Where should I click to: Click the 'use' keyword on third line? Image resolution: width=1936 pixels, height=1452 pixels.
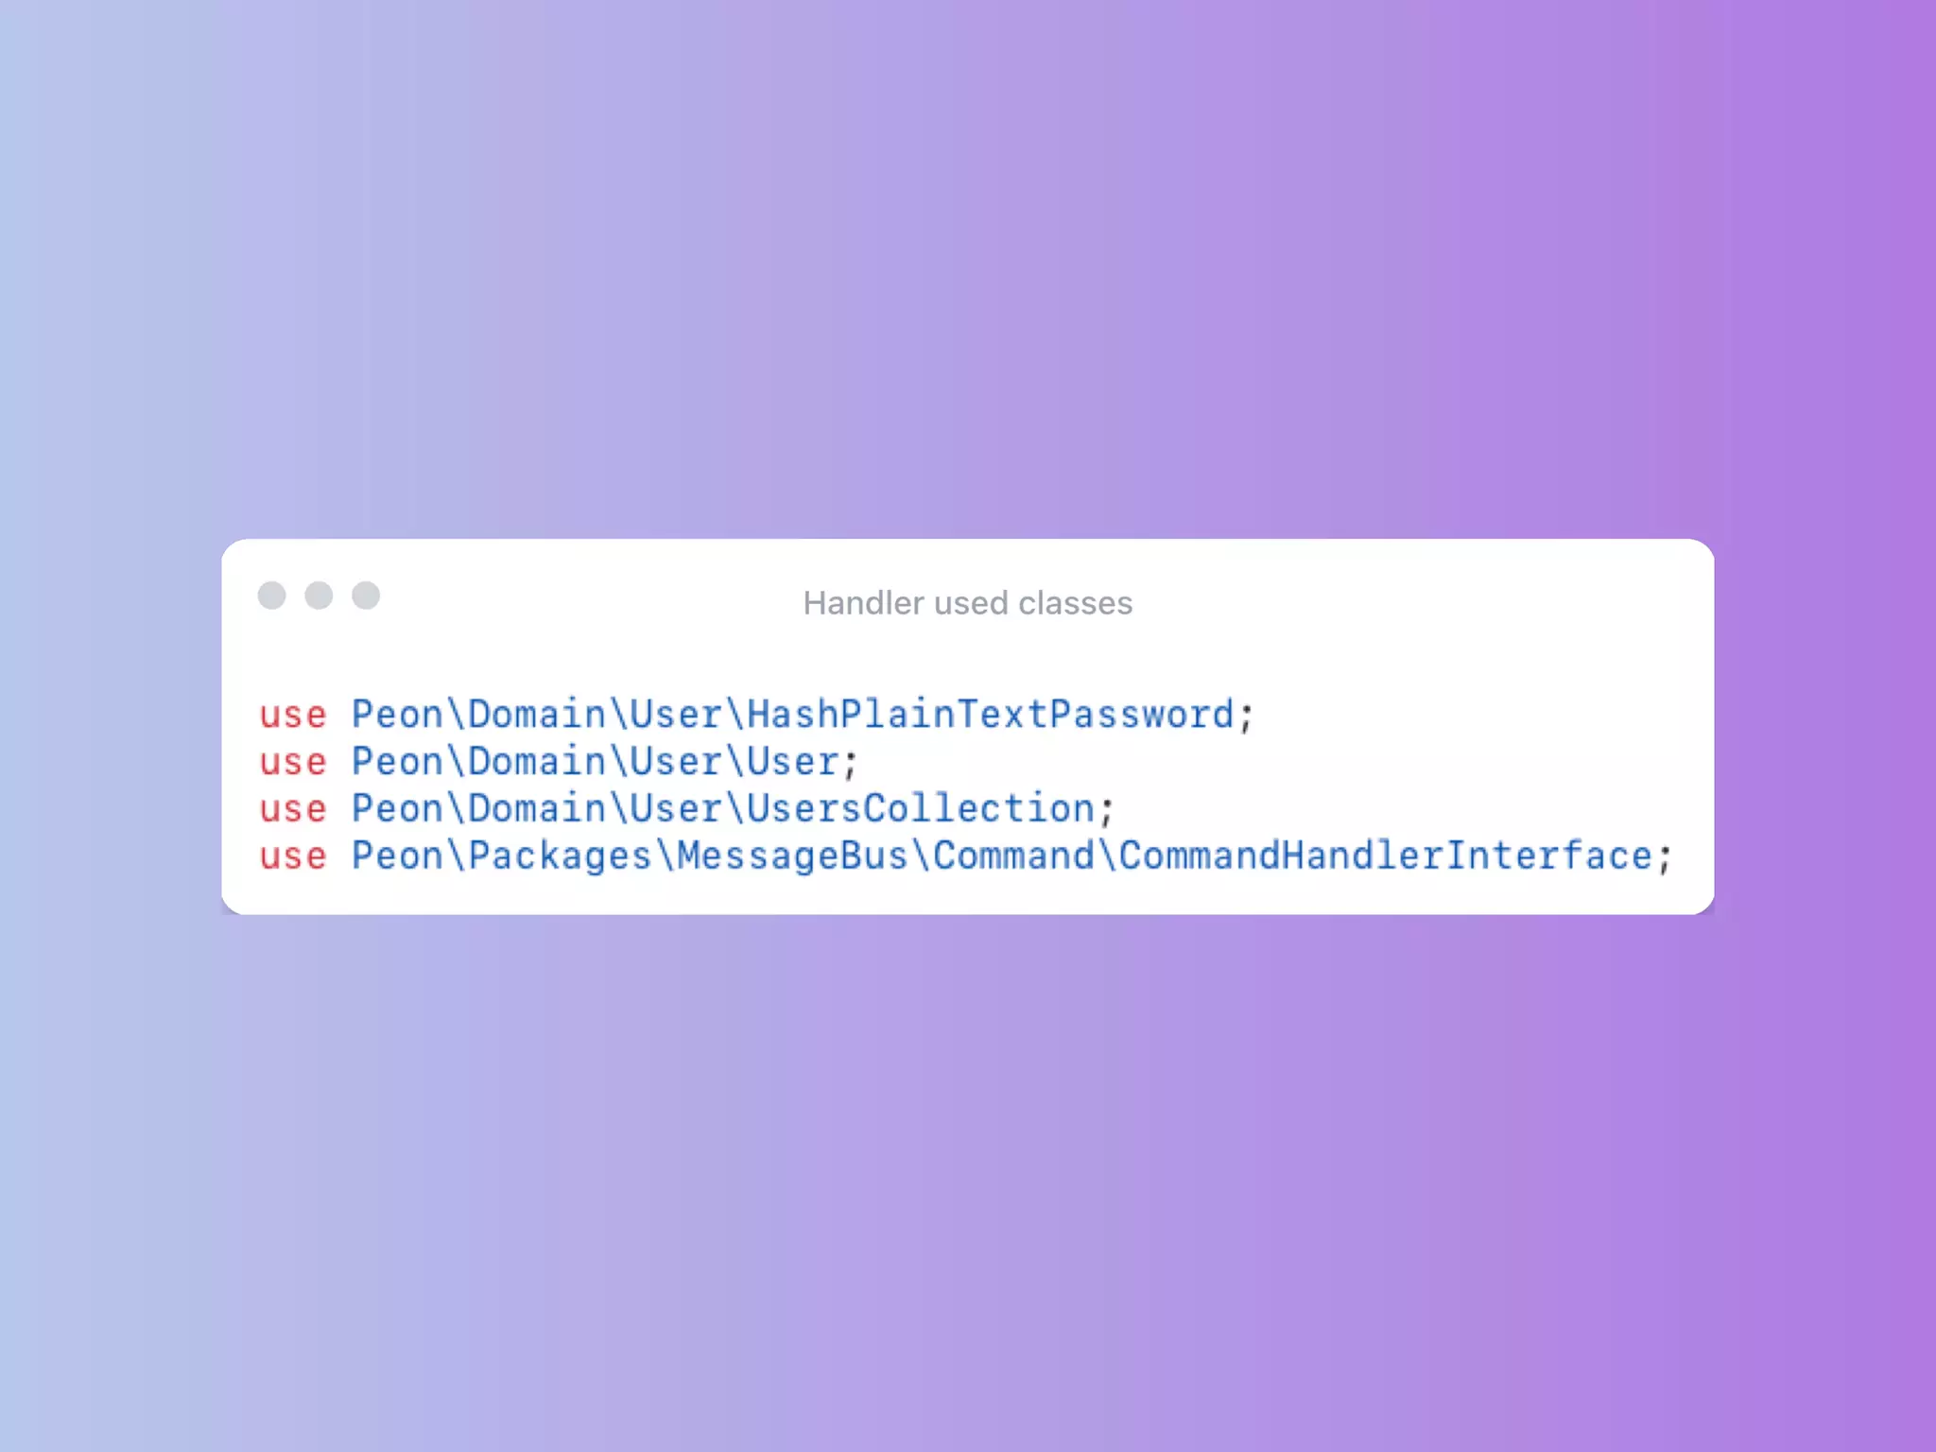click(x=293, y=810)
